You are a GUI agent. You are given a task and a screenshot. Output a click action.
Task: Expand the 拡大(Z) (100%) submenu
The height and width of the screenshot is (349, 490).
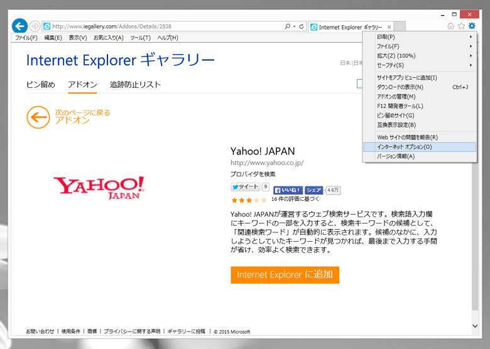420,56
